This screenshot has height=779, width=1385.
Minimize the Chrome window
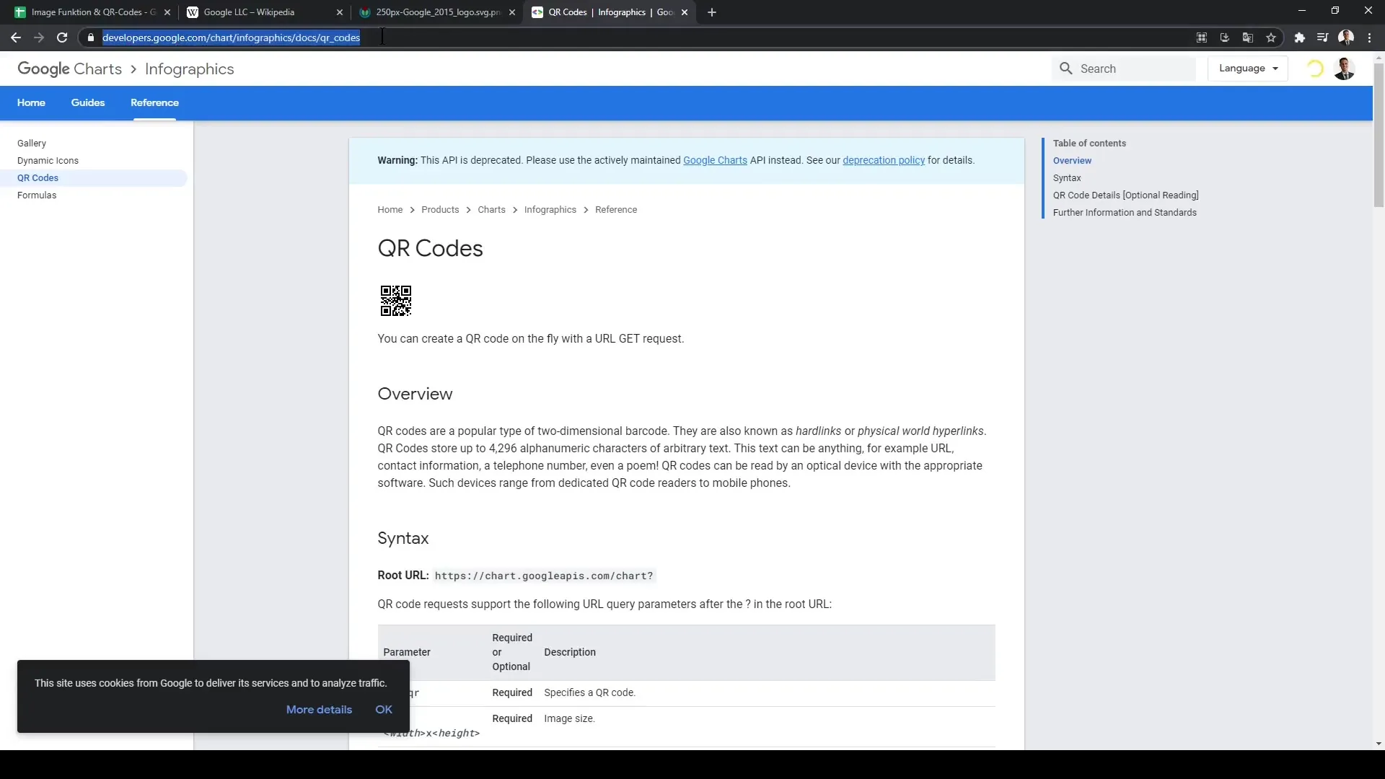point(1302,11)
